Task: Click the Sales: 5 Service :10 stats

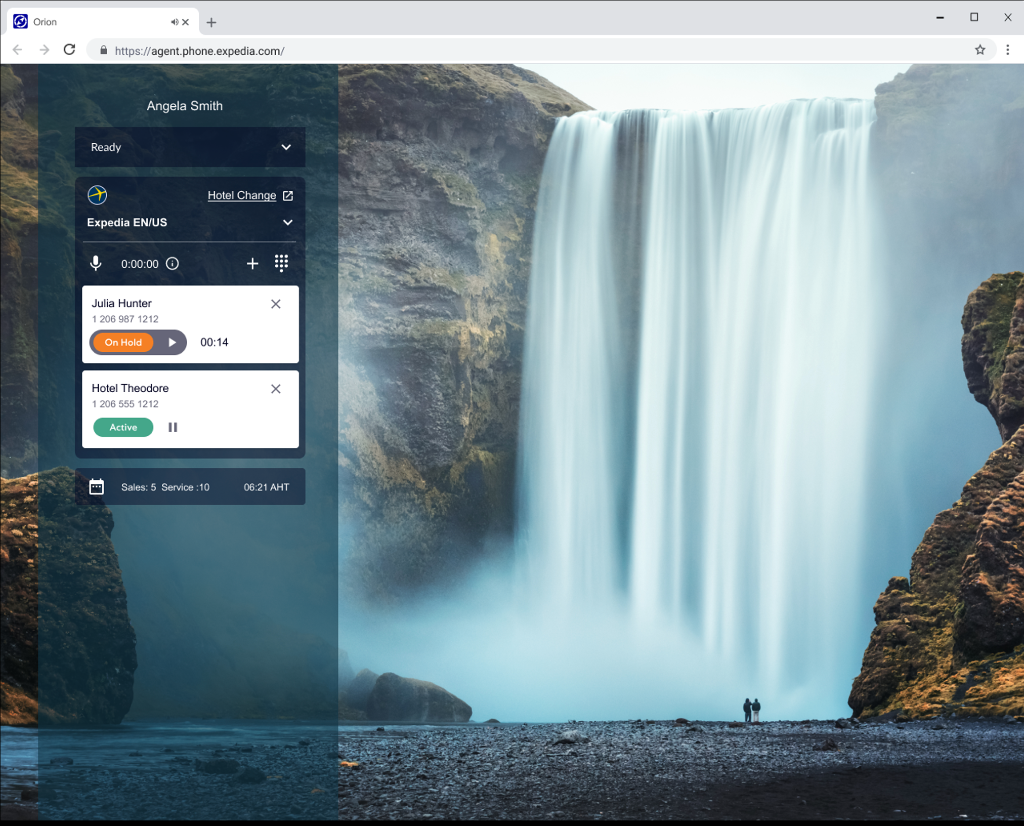Action: (165, 487)
